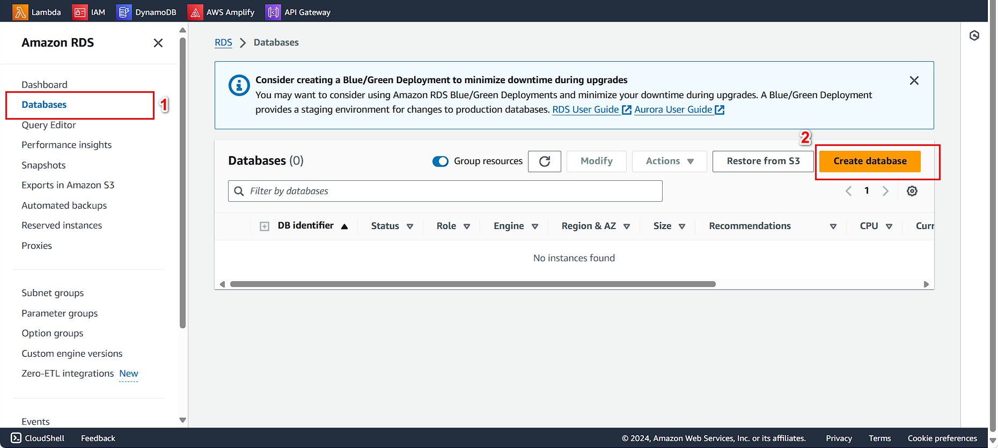This screenshot has height=448, width=998.
Task: Toggle the Group resources switch
Action: click(441, 161)
